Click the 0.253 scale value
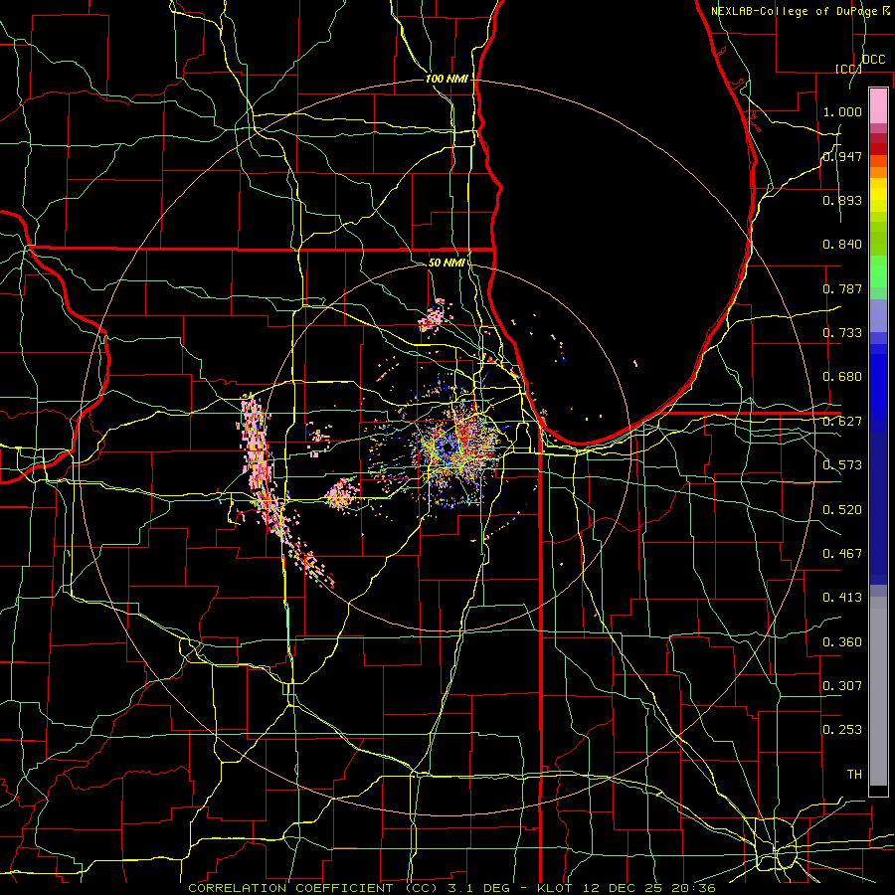The width and height of the screenshot is (895, 895). click(x=842, y=730)
